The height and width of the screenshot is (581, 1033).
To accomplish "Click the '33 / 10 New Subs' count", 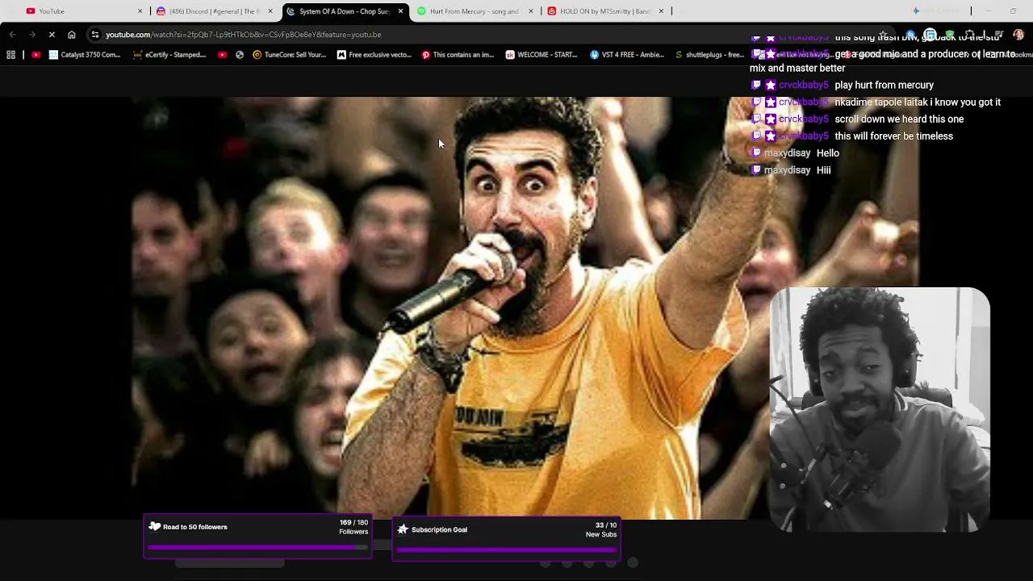I will [x=601, y=529].
